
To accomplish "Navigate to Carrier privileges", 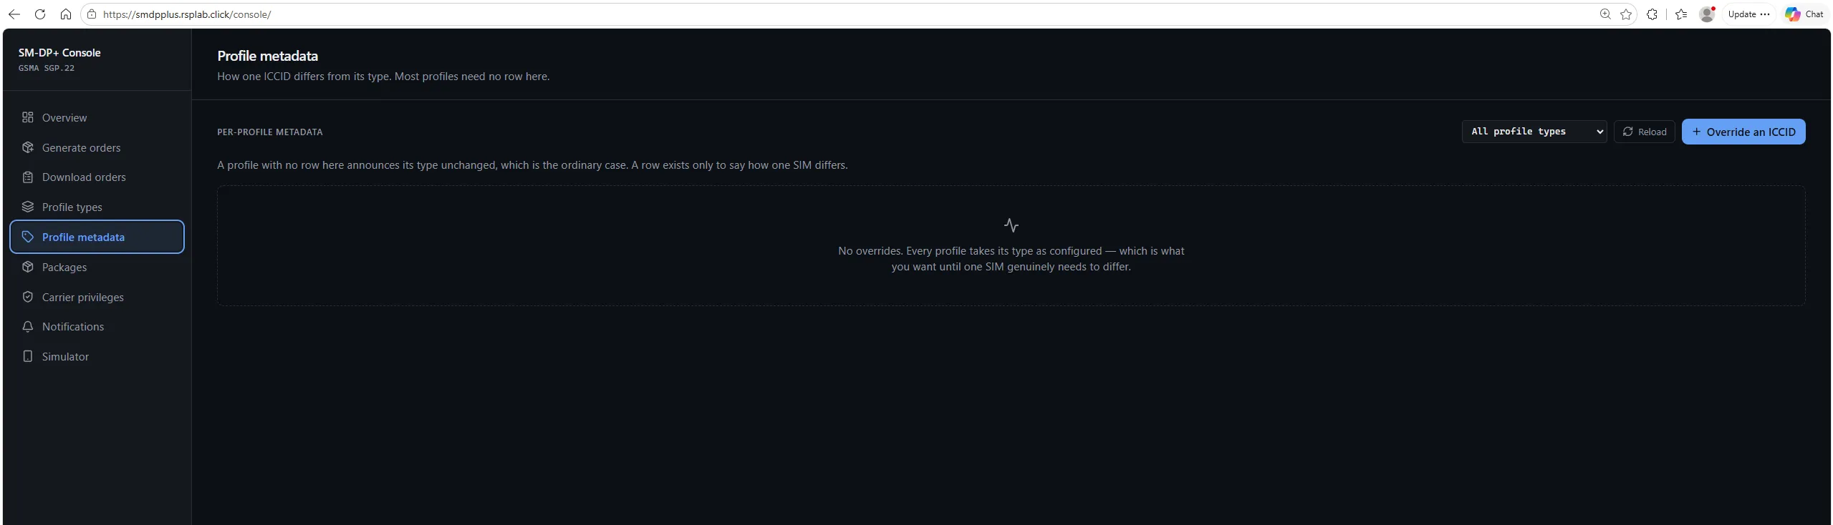I will tap(97, 297).
